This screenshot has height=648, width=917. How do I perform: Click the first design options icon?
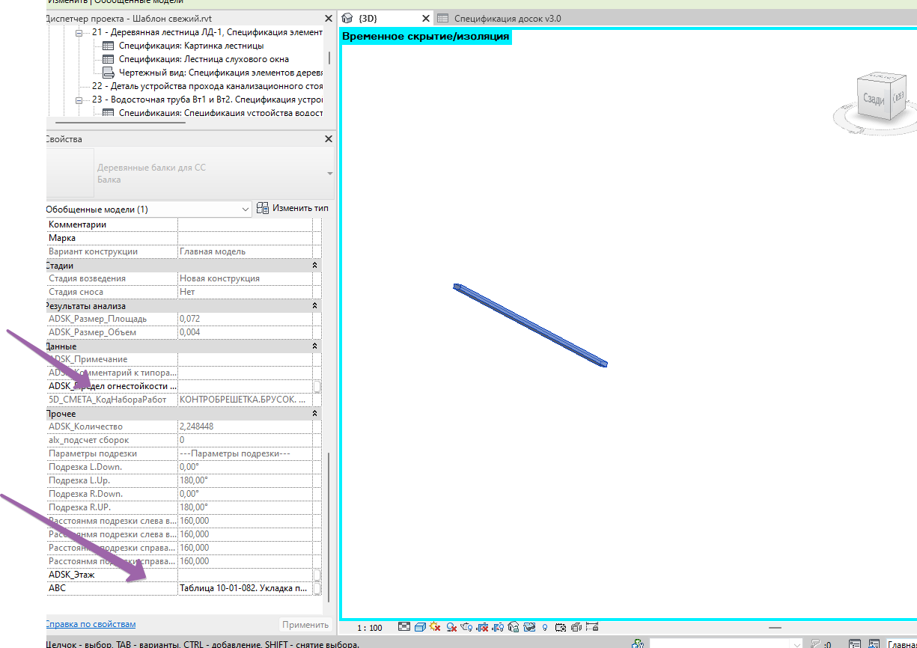click(855, 644)
